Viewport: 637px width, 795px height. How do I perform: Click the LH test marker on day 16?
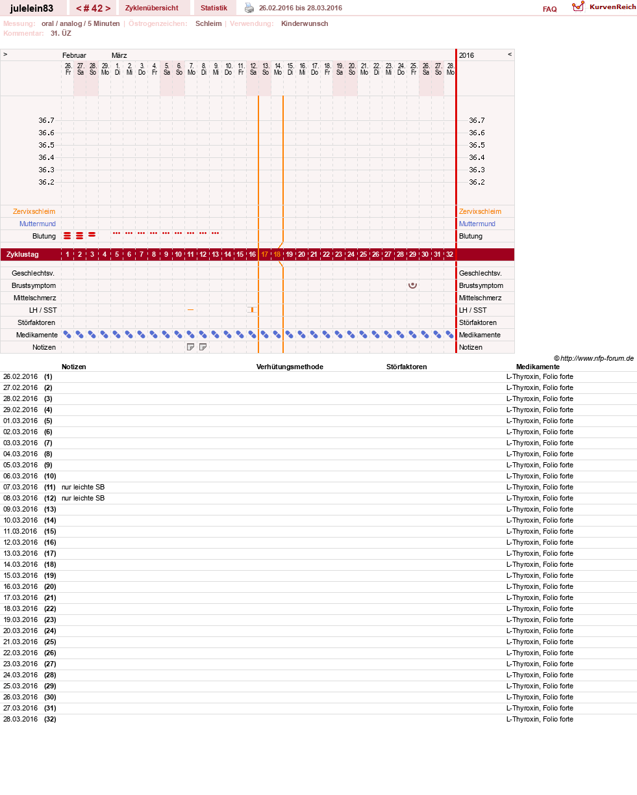click(252, 310)
